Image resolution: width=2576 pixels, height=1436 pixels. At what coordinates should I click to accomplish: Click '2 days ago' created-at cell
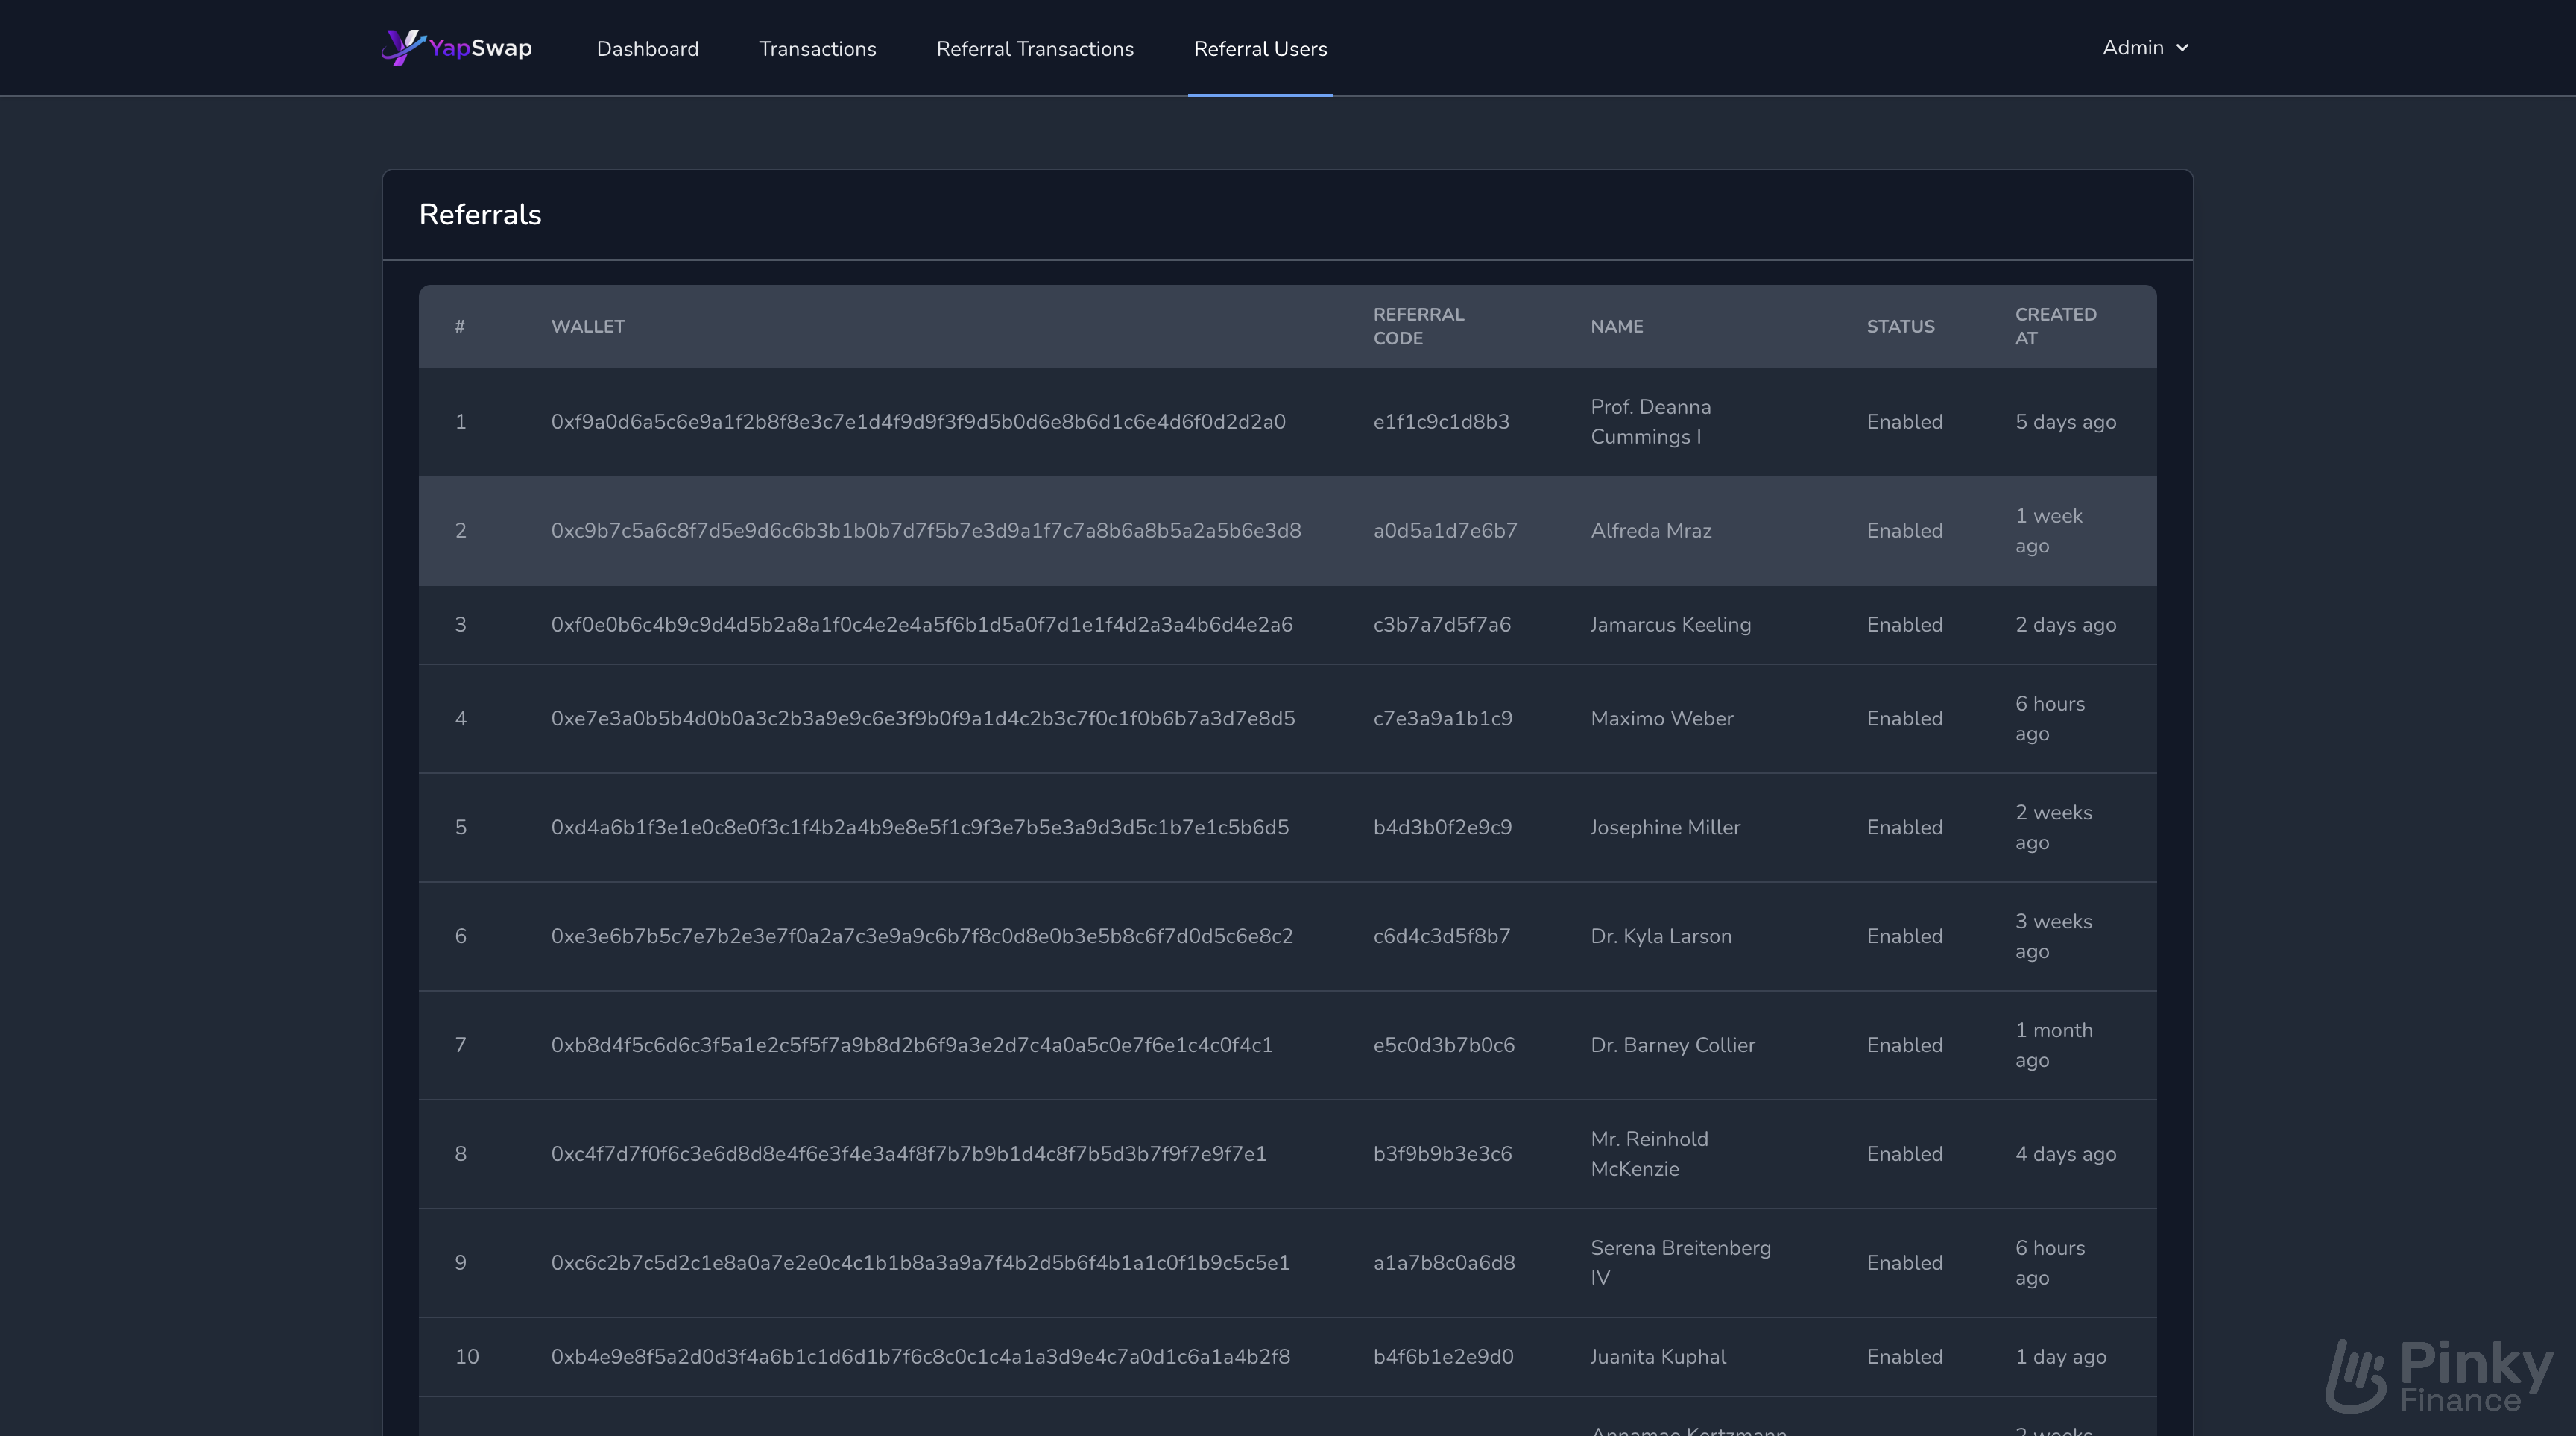[x=2065, y=624]
